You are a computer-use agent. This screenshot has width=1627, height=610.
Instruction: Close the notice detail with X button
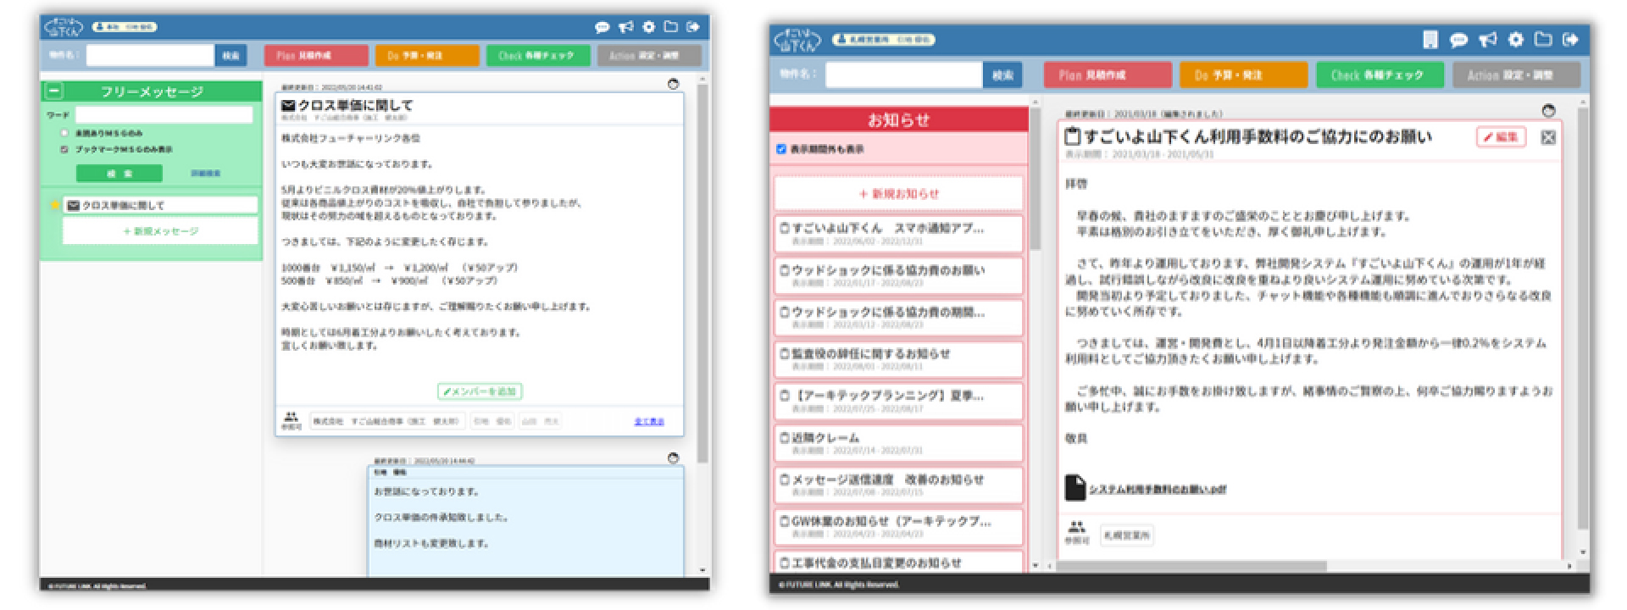1547,137
